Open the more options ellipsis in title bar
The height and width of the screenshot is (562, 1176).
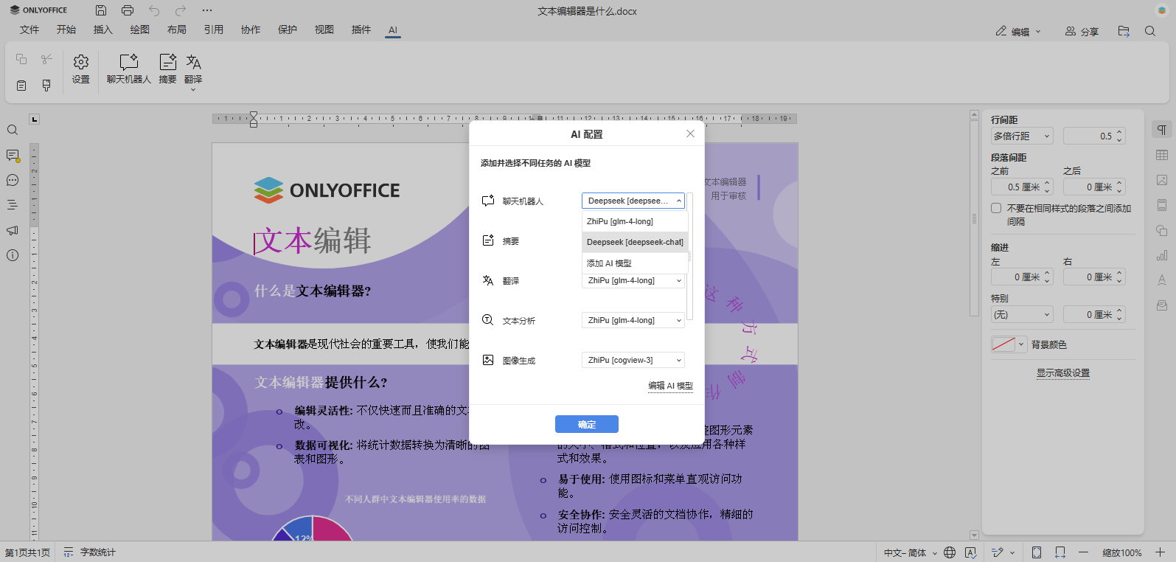point(207,10)
